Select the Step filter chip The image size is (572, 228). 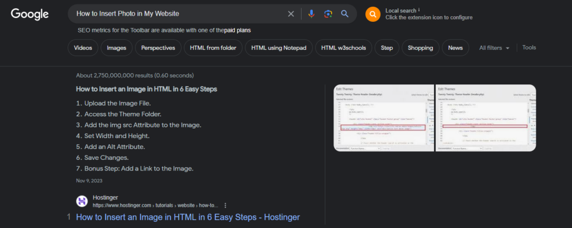pos(387,48)
